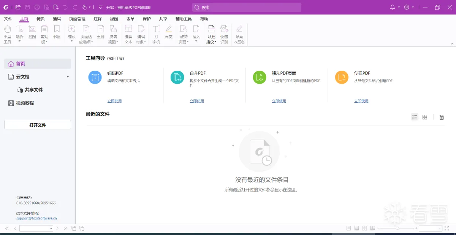The height and width of the screenshot is (235, 456).
Task: Open the 帮助 tab
Action: coord(204,19)
